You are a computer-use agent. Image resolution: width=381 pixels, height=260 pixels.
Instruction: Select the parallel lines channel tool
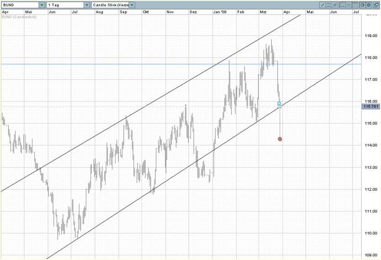point(329,5)
